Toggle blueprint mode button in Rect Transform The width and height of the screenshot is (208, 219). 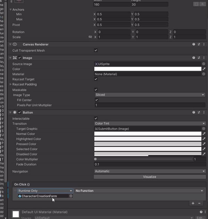click(196, 4)
